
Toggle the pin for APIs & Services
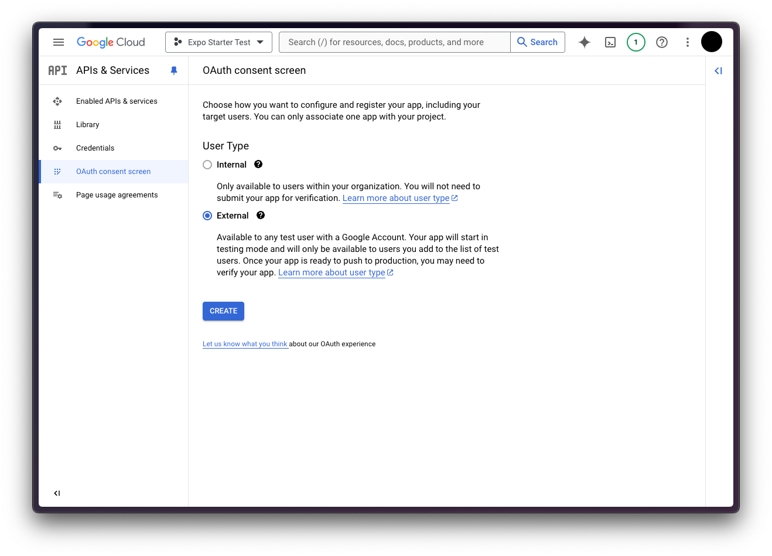coord(174,70)
